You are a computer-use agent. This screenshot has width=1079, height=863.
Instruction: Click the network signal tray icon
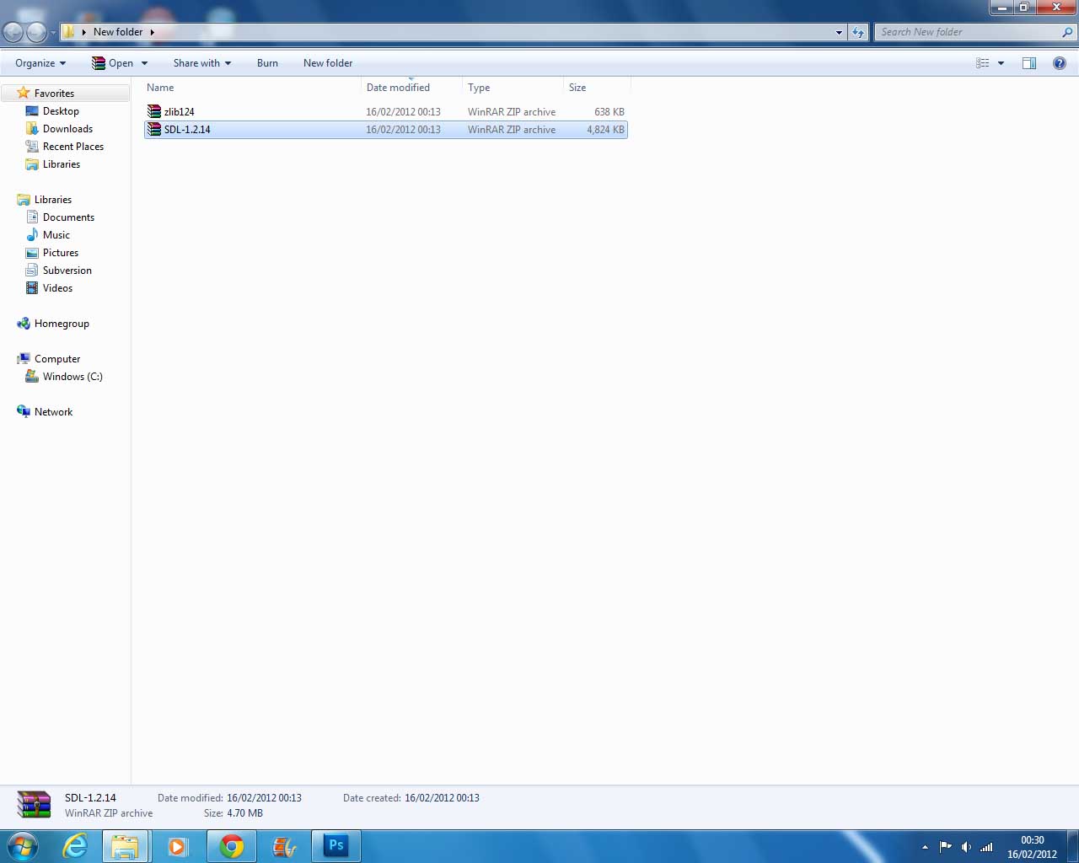coord(986,847)
